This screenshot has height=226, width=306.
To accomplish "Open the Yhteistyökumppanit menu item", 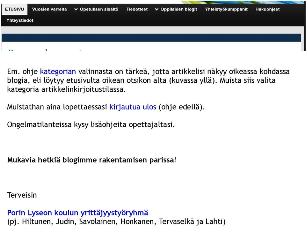I will click(x=226, y=9).
